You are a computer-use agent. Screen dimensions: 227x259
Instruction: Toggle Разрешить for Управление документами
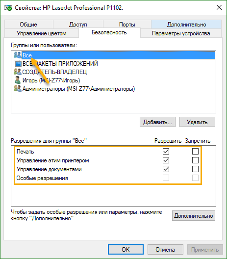tap(166, 169)
